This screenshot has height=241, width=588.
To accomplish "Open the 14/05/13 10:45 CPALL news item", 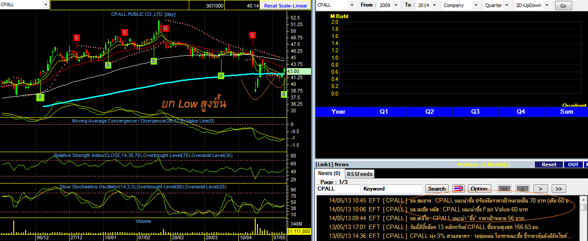I will coord(448,200).
